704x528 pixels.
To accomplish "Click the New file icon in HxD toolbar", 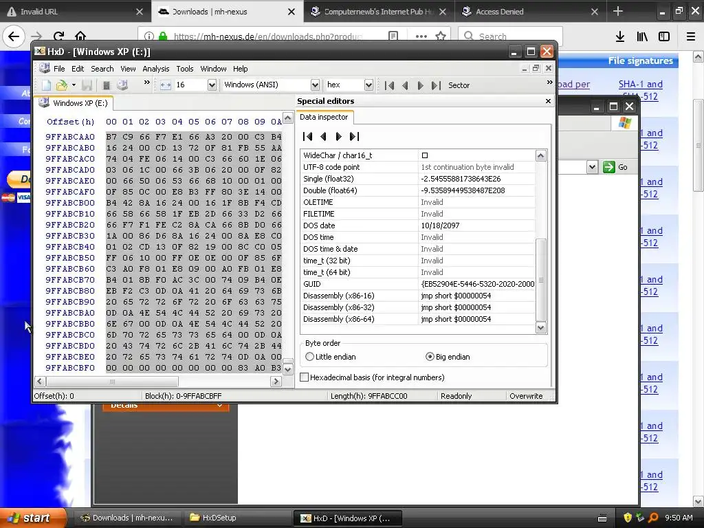I will click(x=46, y=85).
